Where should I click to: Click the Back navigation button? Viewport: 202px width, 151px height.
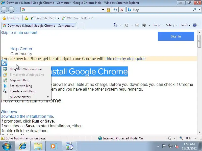coord(4,10)
